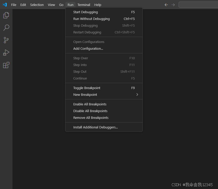The image size is (218, 189).
Task: Select Toggle Breakpoint
Action: pos(104,88)
